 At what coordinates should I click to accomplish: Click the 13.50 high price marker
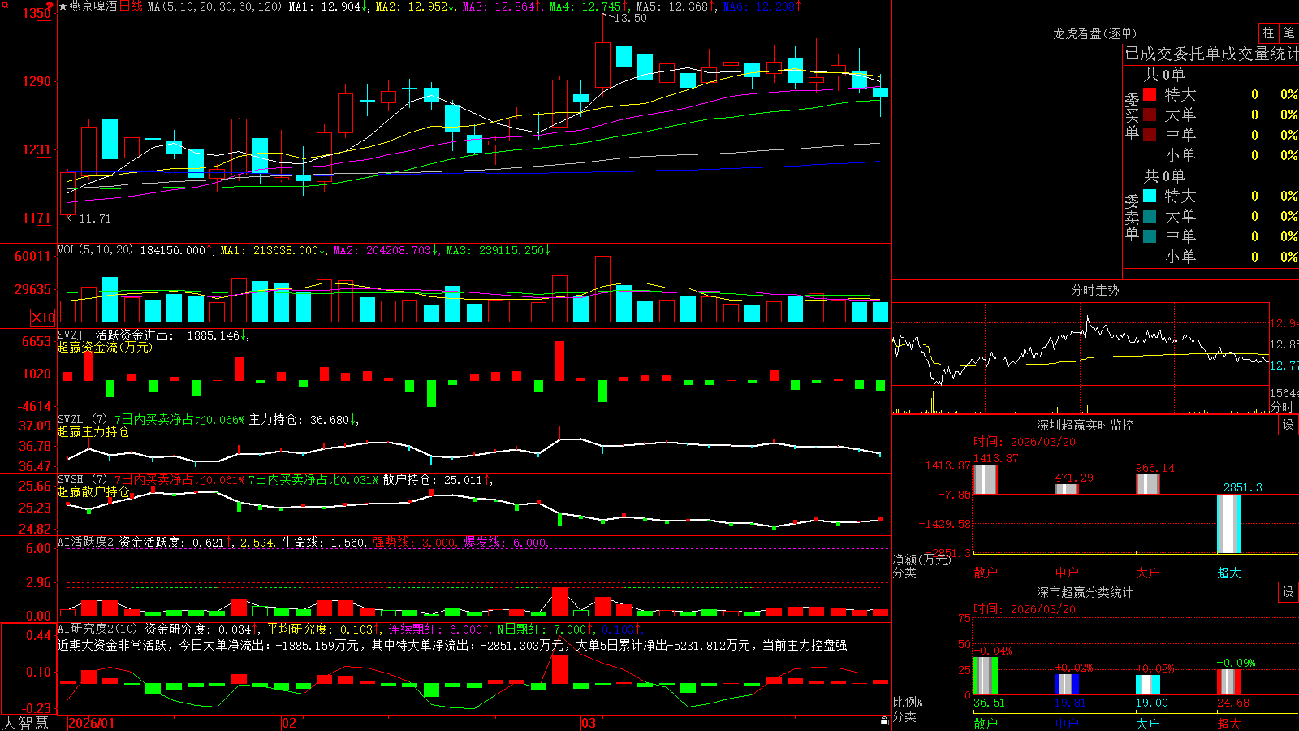(631, 18)
